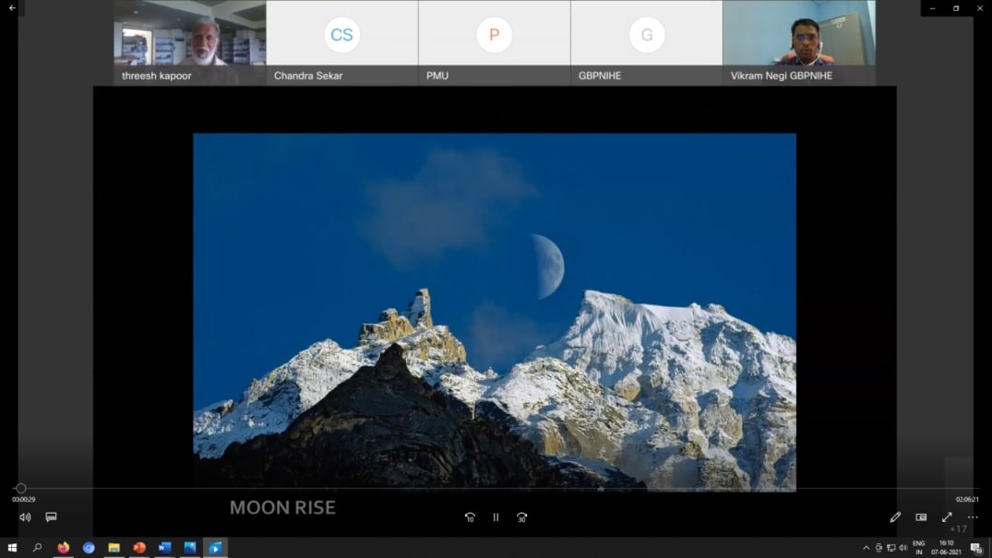Open the ENG IN language switcher
The width and height of the screenshot is (992, 558).
pyautogui.click(x=919, y=548)
